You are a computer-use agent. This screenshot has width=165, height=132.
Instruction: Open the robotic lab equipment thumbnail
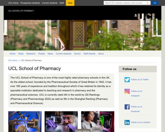[x=25, y=122]
